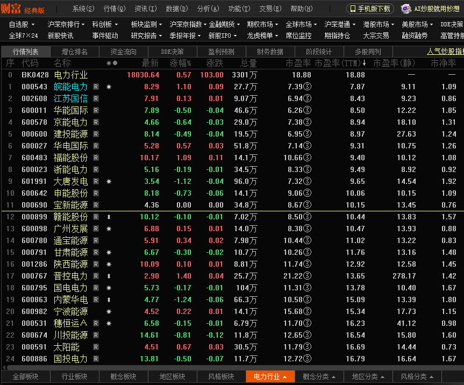
Task: Open the 行情(Q) menu
Action: tap(115, 9)
